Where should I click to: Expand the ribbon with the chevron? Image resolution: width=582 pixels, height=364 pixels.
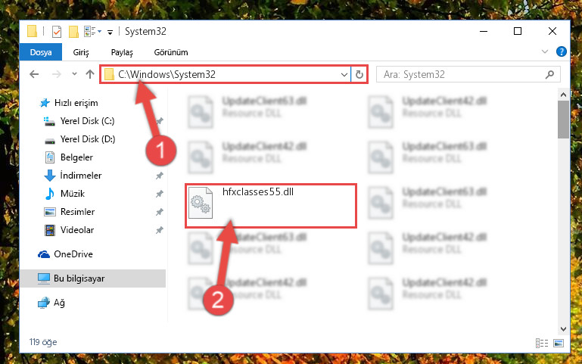click(x=544, y=51)
